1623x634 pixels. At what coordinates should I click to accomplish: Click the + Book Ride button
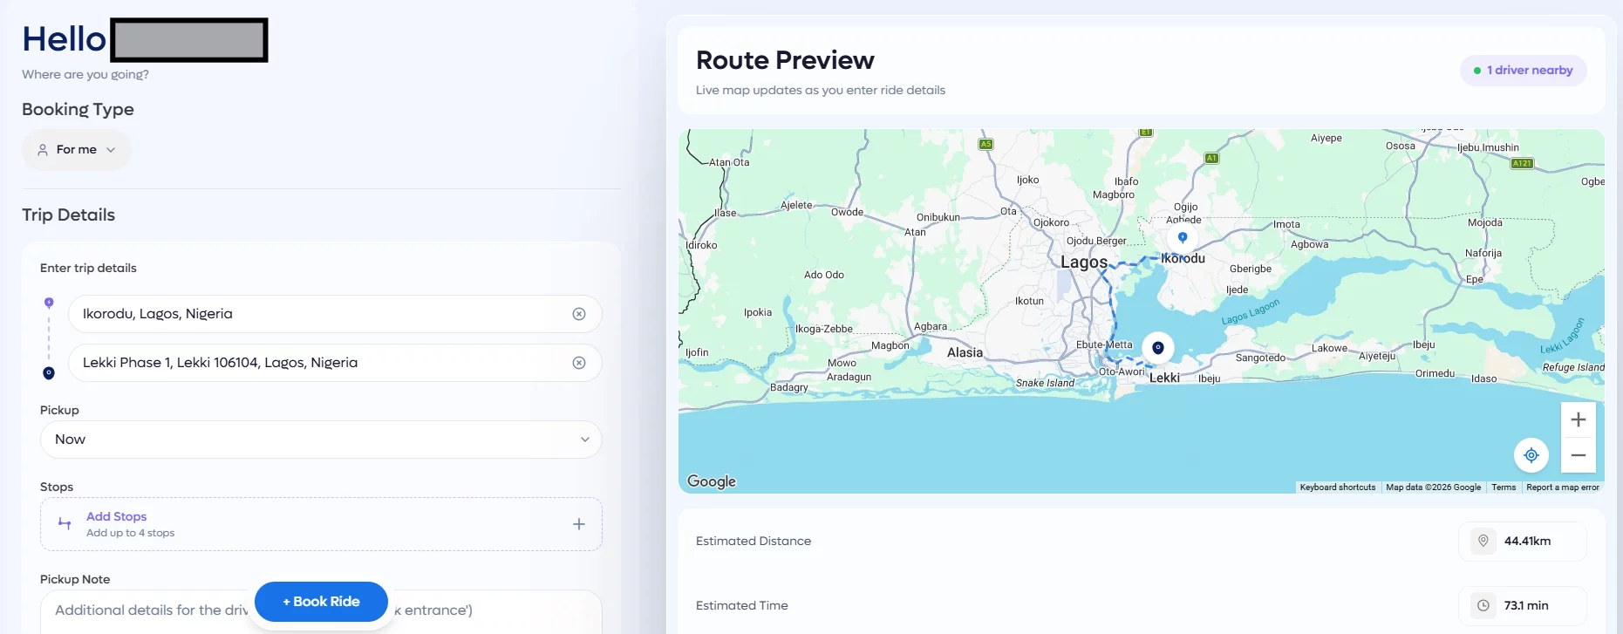[321, 602]
